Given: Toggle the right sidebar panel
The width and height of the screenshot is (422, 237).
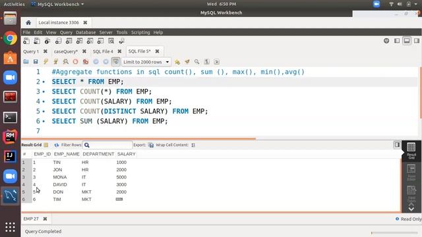Looking at the screenshot, I should [417, 41].
